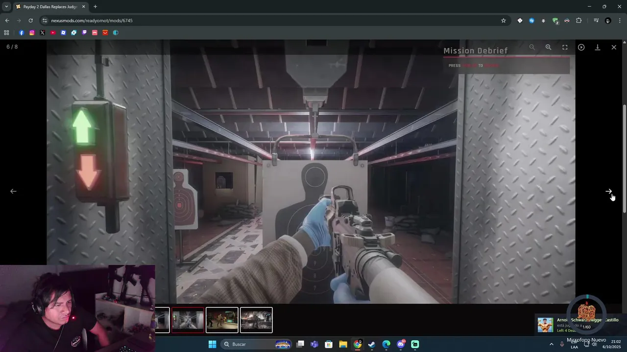Viewport: 627px width, 352px height.
Task: Go to the next gallery image arrow
Action: pyautogui.click(x=608, y=191)
